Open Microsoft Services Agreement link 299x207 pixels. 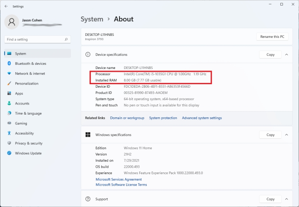[x=119, y=179]
